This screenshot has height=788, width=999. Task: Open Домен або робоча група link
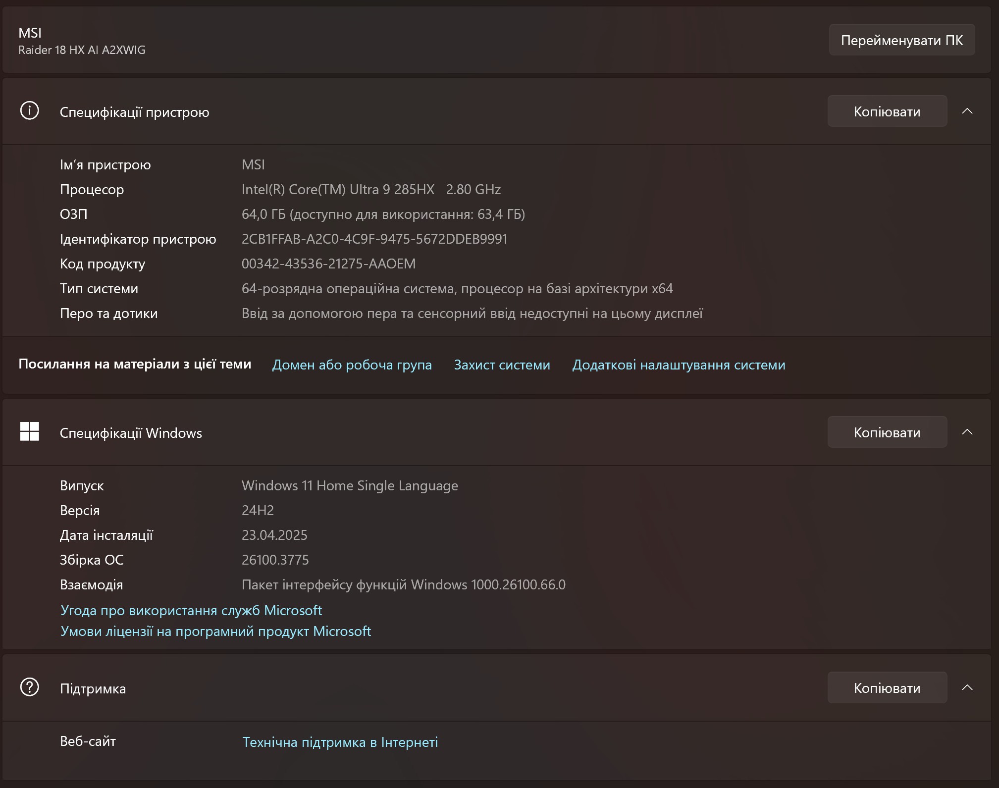click(x=352, y=365)
